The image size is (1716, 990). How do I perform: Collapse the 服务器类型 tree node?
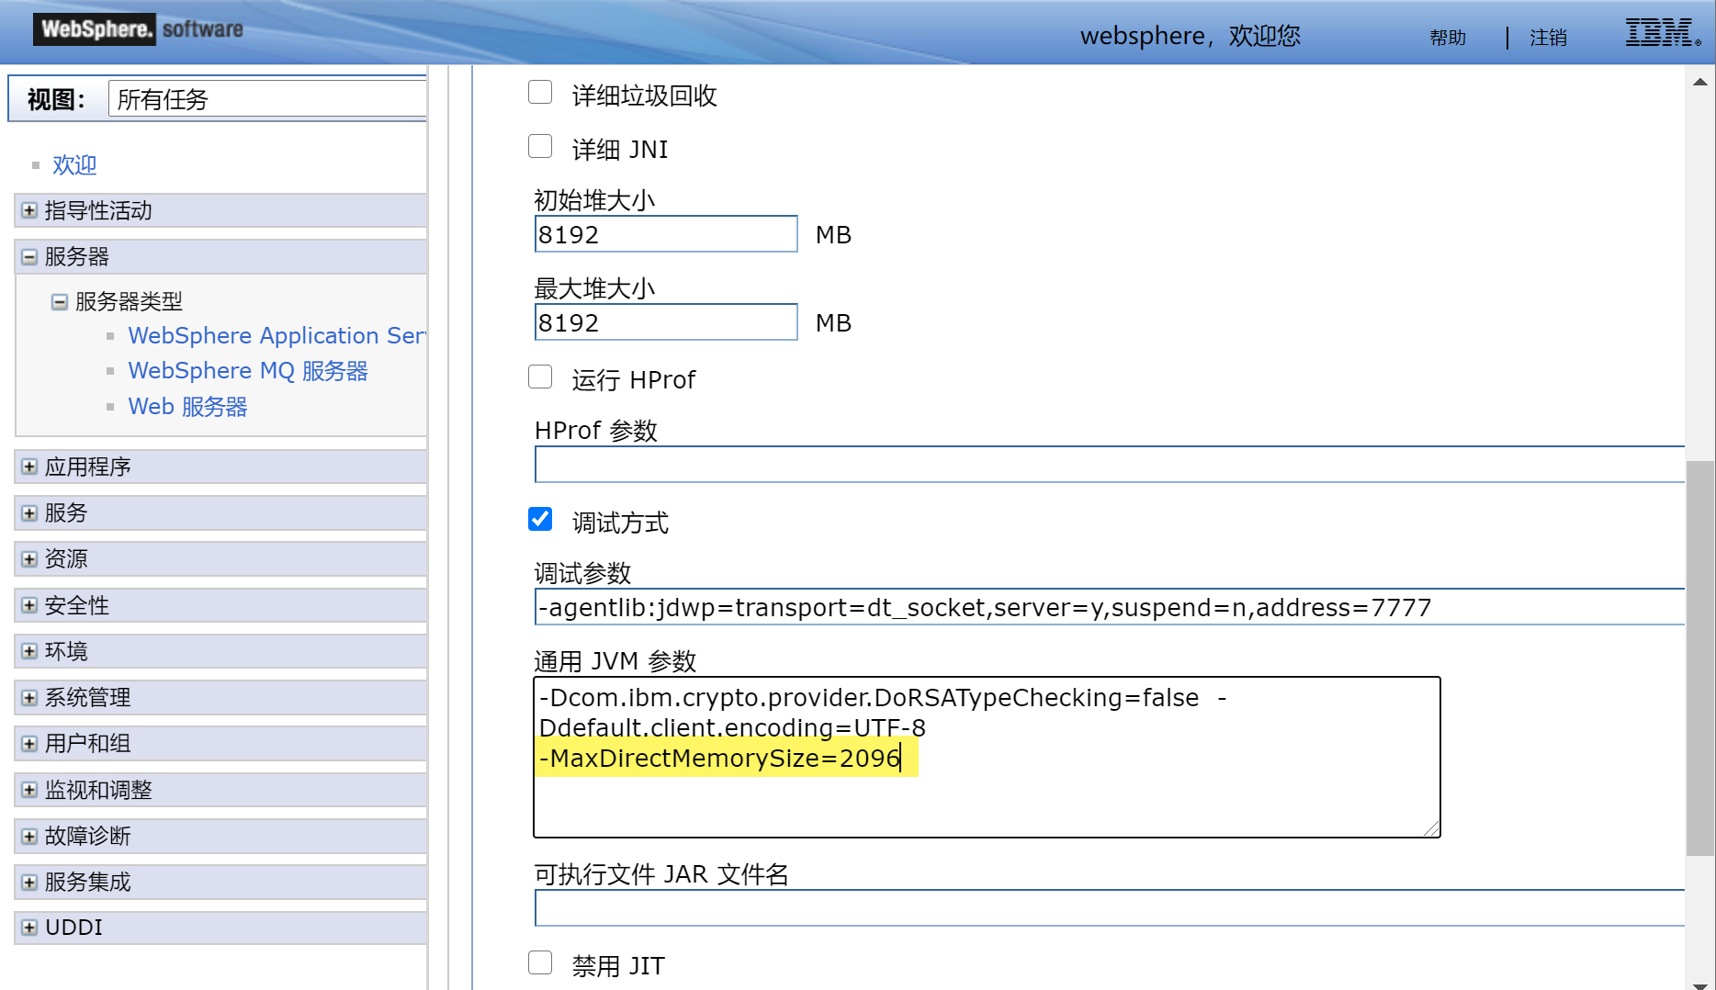coord(60,301)
